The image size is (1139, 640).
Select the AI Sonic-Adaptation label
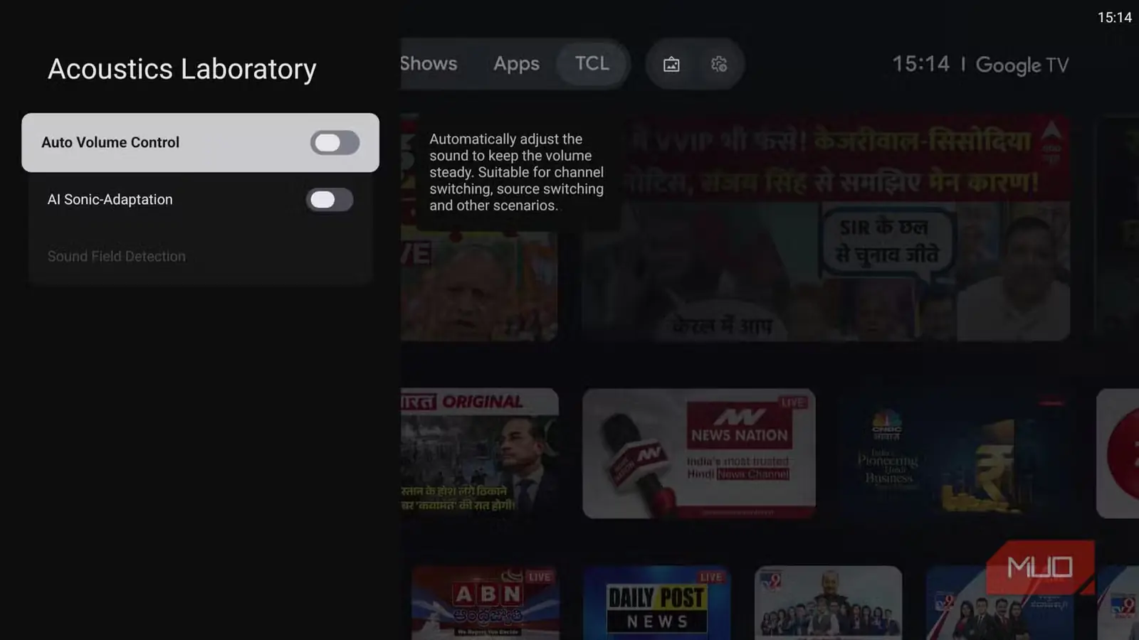pyautogui.click(x=110, y=200)
